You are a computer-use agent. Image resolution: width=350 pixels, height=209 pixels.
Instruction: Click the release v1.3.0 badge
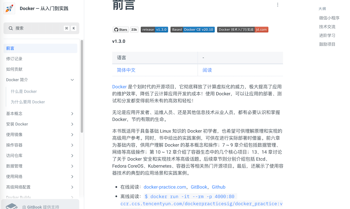154,29
